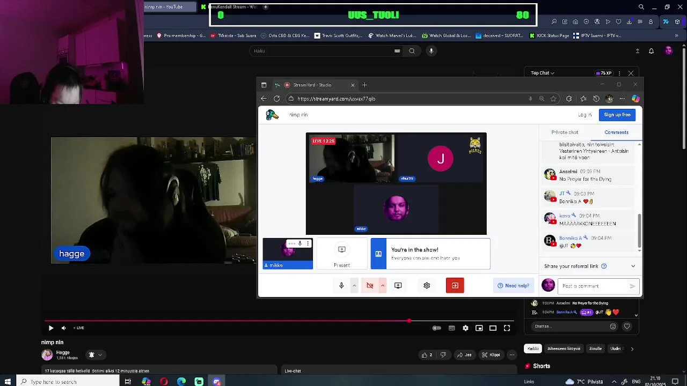
Task: Dislike the nimp nin video
Action: (x=443, y=355)
